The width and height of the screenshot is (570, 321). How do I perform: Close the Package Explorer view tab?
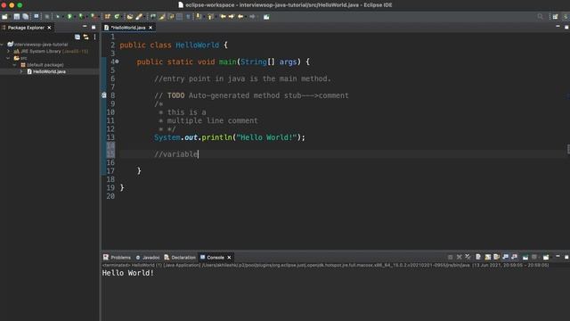(50, 28)
